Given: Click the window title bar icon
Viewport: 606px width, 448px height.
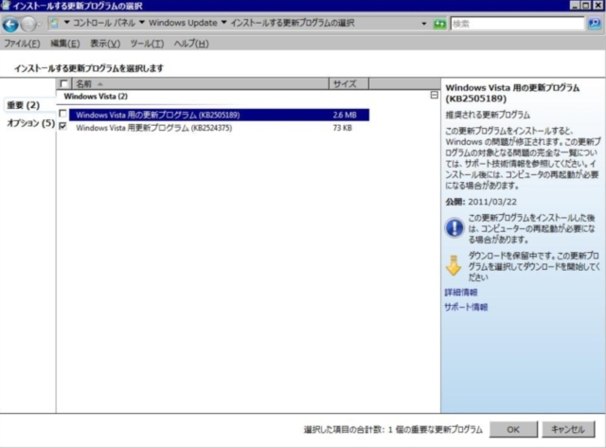Looking at the screenshot, I should point(6,5).
